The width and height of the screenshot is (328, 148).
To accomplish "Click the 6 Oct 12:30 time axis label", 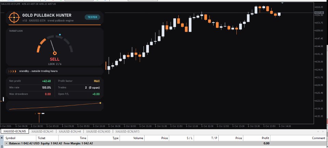I will click(x=208, y=126).
